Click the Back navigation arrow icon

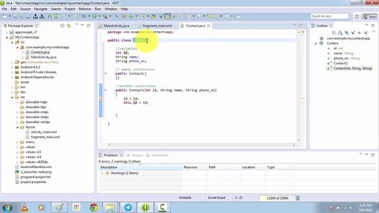point(216,16)
